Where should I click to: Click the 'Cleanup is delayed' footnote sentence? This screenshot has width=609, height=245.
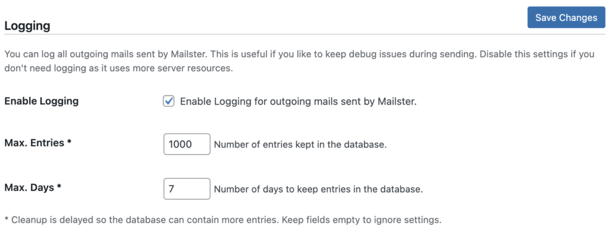[143, 220]
